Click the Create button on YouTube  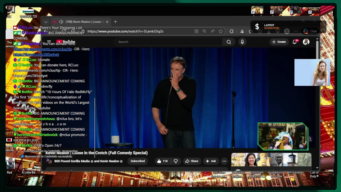point(279,42)
